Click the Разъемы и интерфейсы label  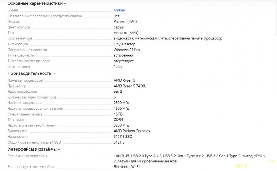[27, 156]
